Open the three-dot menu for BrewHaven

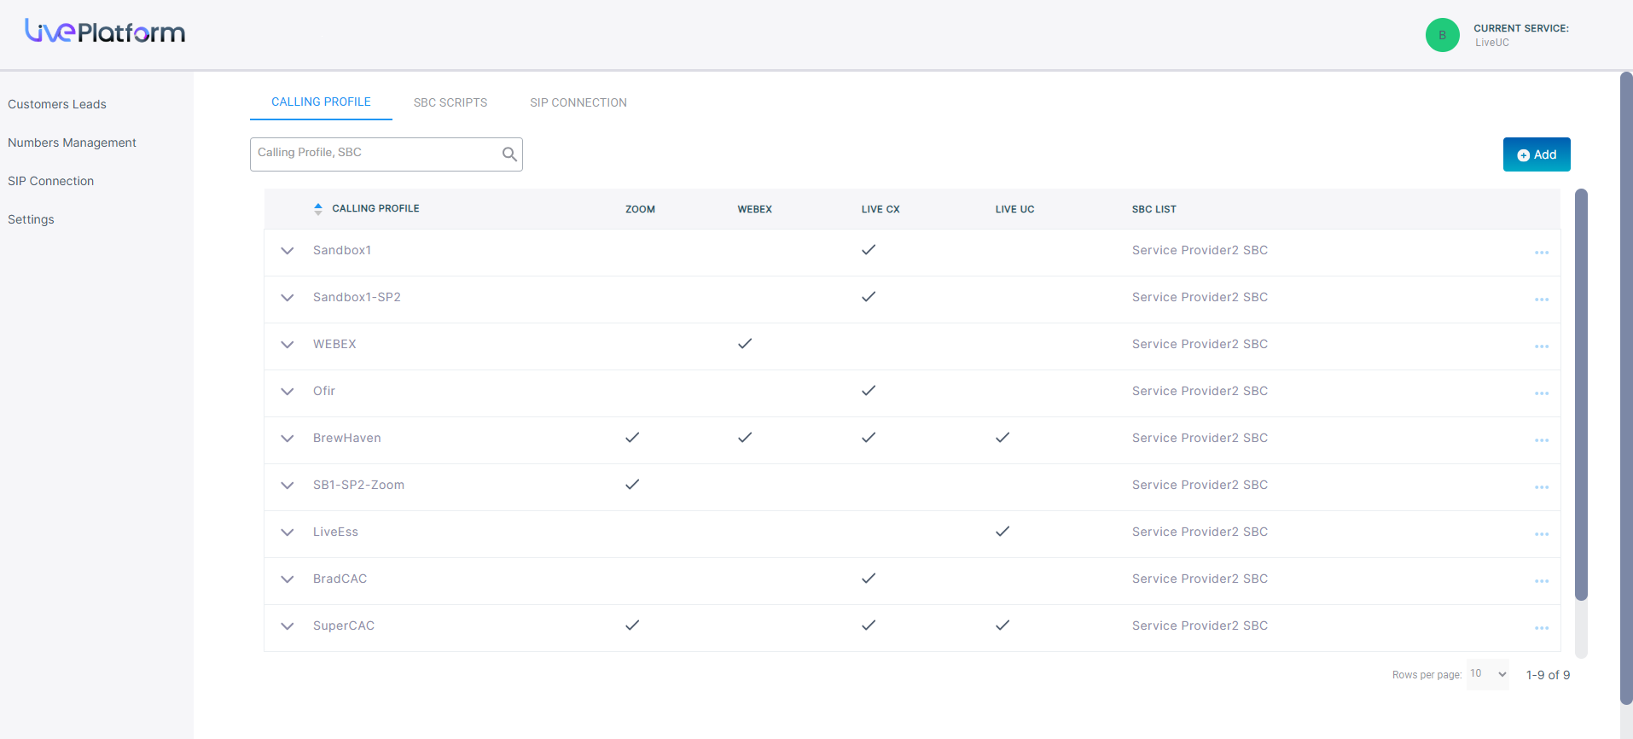1541,440
